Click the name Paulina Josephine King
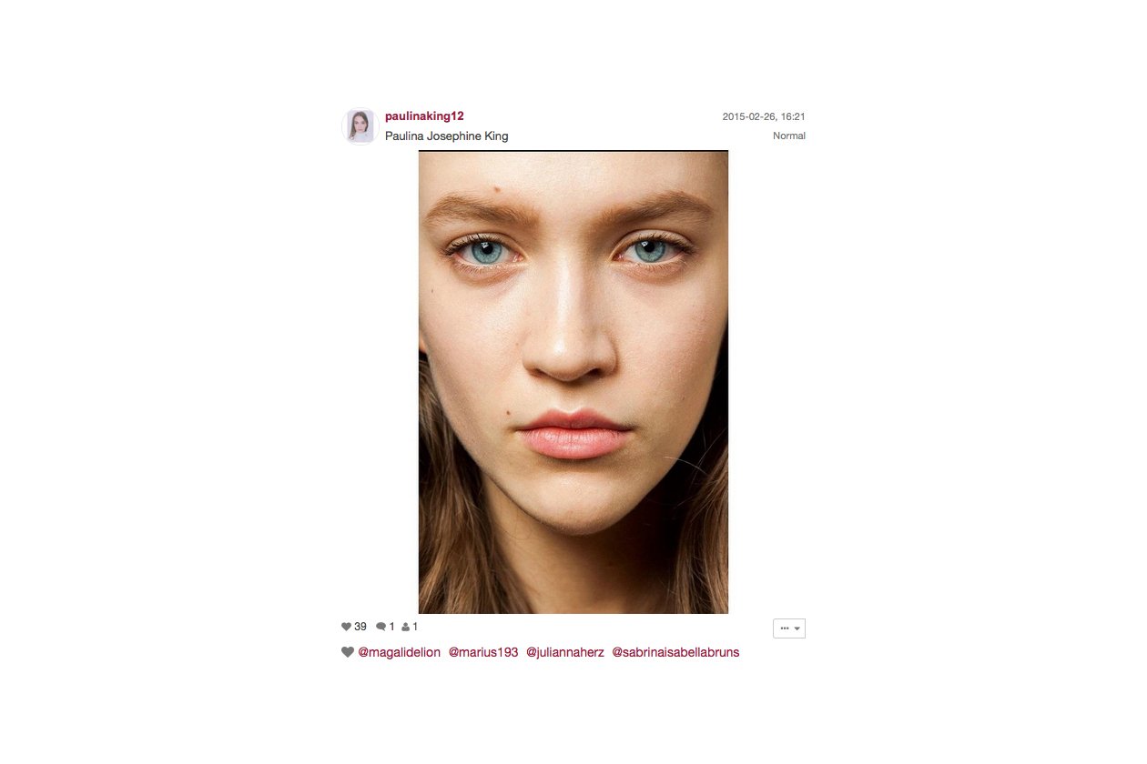This screenshot has width=1147, height=764. click(x=447, y=136)
